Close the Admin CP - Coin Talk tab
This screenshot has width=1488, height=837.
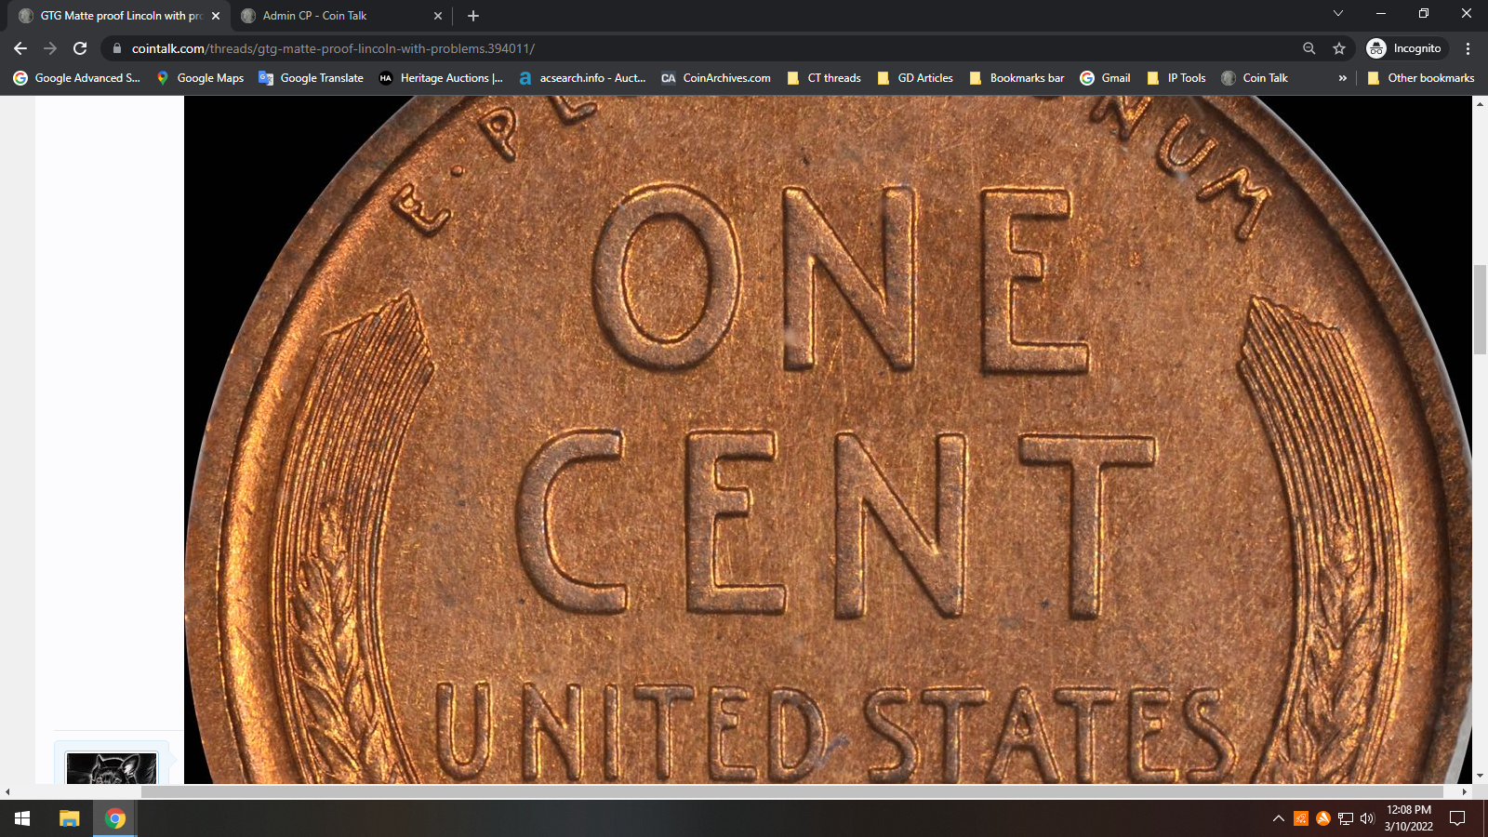click(438, 16)
